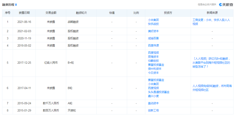
Task: Click the 交易金额 column header
Action: (51, 13)
